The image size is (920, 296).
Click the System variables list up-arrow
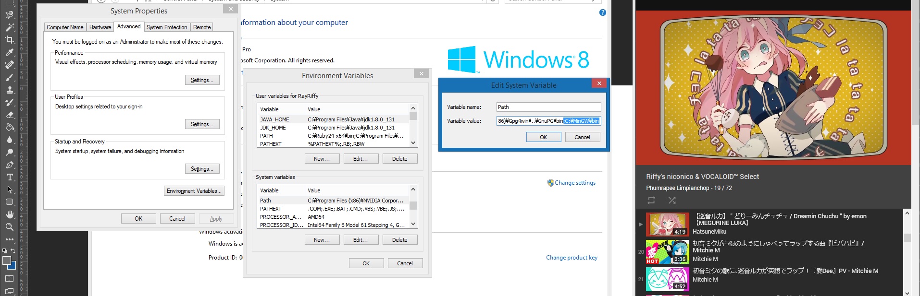413,189
